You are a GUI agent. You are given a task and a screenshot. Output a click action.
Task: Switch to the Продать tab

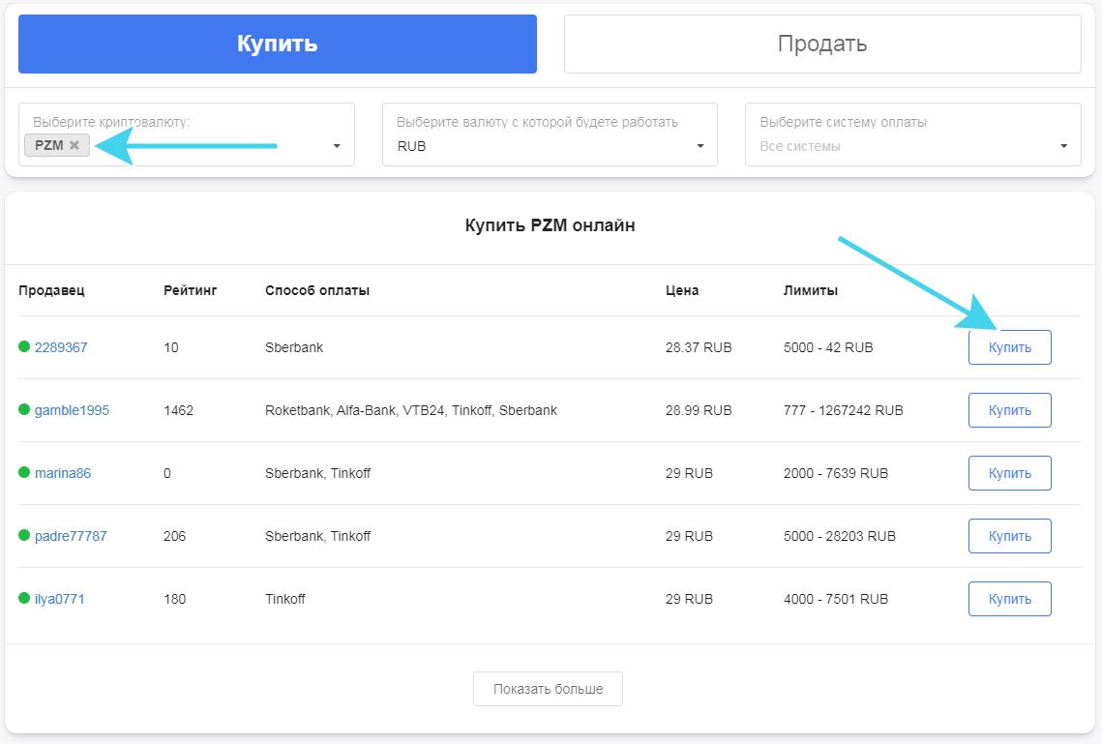[822, 44]
